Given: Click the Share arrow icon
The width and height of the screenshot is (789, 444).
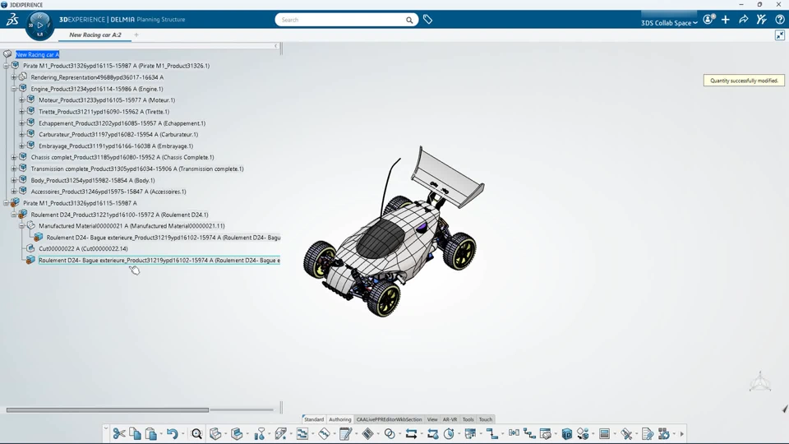Looking at the screenshot, I should [743, 20].
